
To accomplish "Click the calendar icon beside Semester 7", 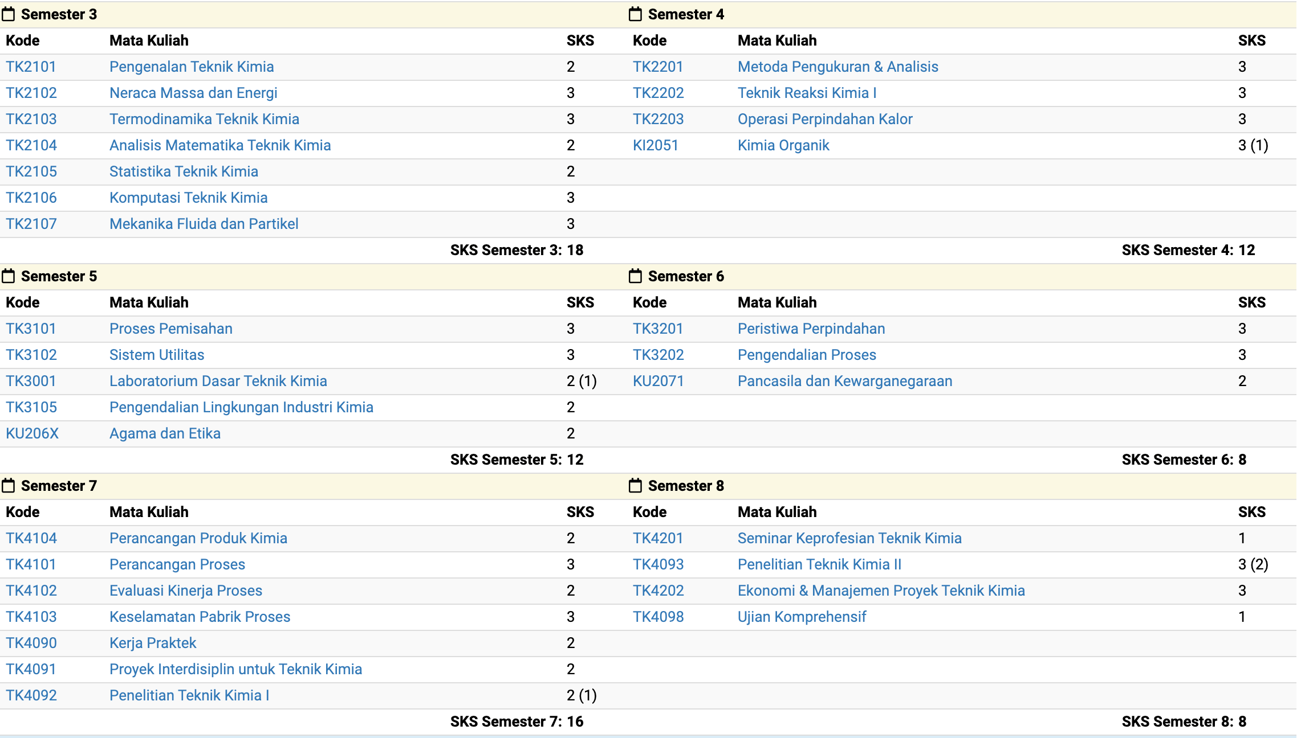I will [9, 486].
